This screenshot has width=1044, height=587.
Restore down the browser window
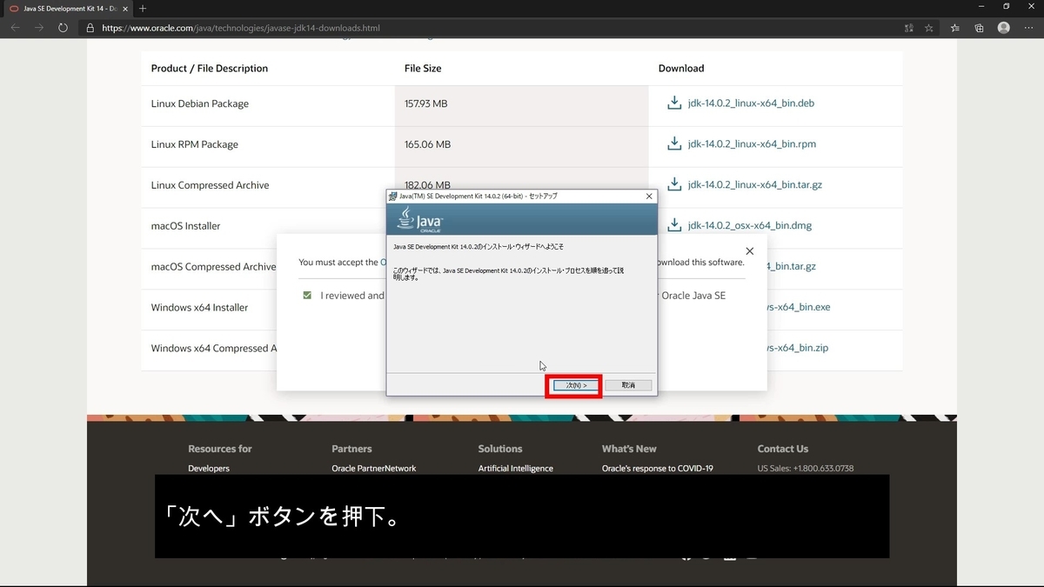[1006, 7]
